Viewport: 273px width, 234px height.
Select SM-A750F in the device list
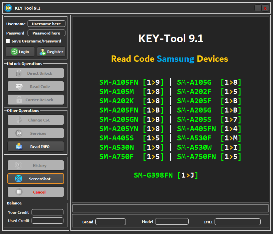116,157
